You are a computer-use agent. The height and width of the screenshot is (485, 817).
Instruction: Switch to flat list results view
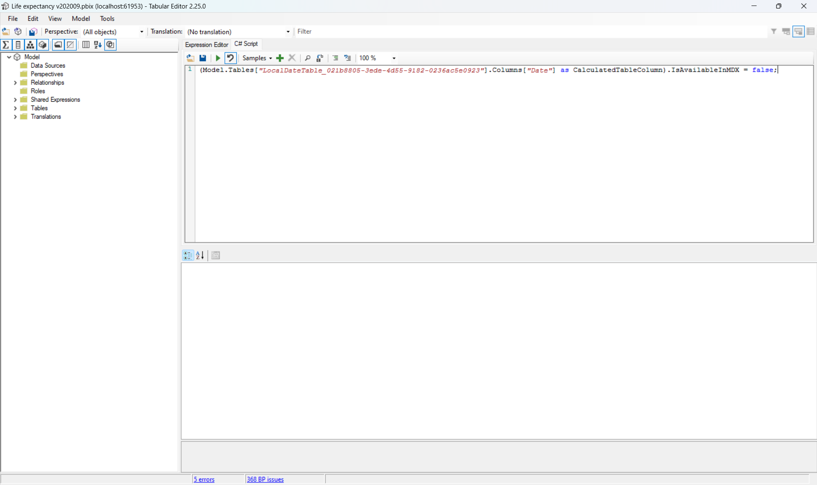coord(811,31)
